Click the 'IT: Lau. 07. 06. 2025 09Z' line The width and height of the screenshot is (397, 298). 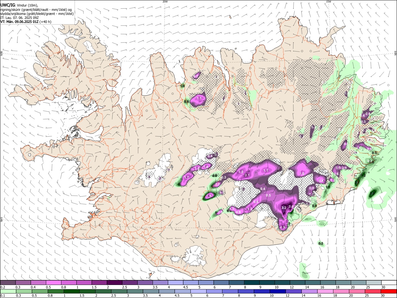(x=19, y=18)
